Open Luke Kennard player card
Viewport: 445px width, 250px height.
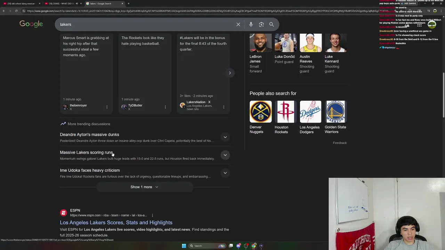335,53
